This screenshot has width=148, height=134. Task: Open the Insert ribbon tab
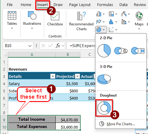[x=42, y=5]
